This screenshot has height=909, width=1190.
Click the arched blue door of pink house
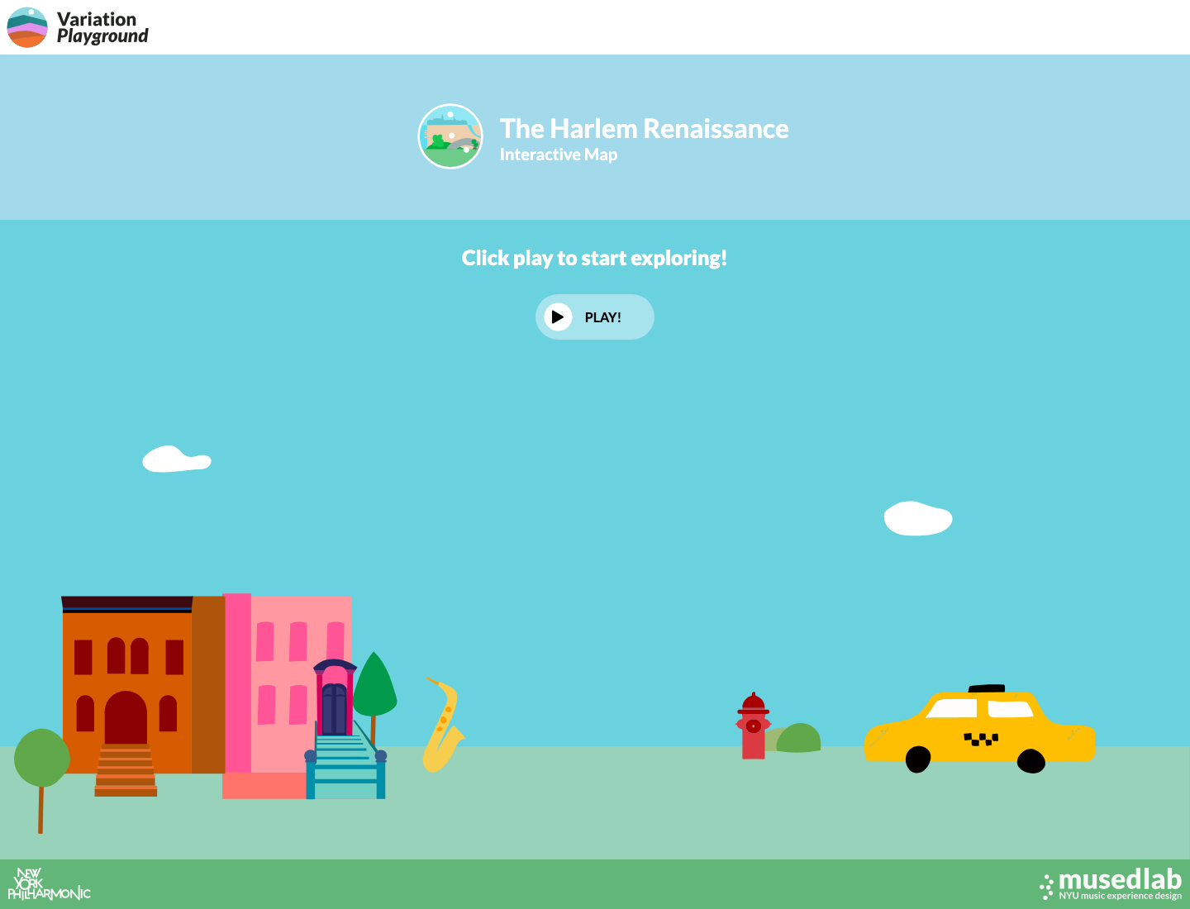point(335,709)
